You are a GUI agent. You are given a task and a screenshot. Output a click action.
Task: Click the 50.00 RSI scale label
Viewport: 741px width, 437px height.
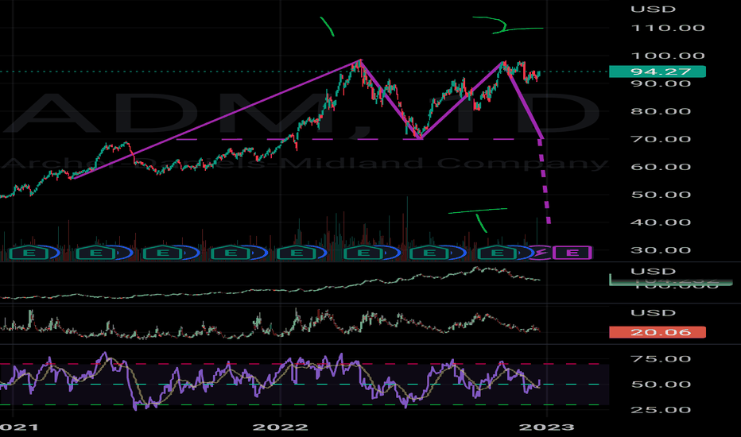pos(661,385)
